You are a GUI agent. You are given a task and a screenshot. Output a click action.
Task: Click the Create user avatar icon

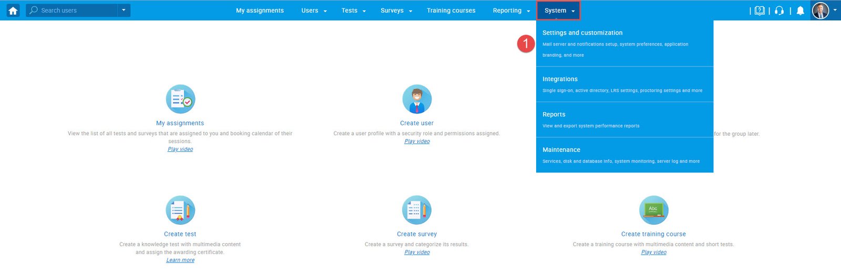pos(417,99)
